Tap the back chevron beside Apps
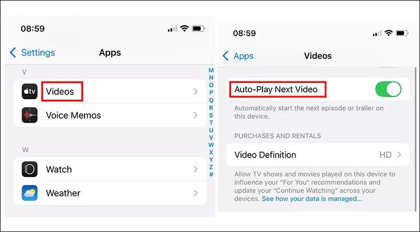This screenshot has width=420, height=232. click(x=226, y=56)
